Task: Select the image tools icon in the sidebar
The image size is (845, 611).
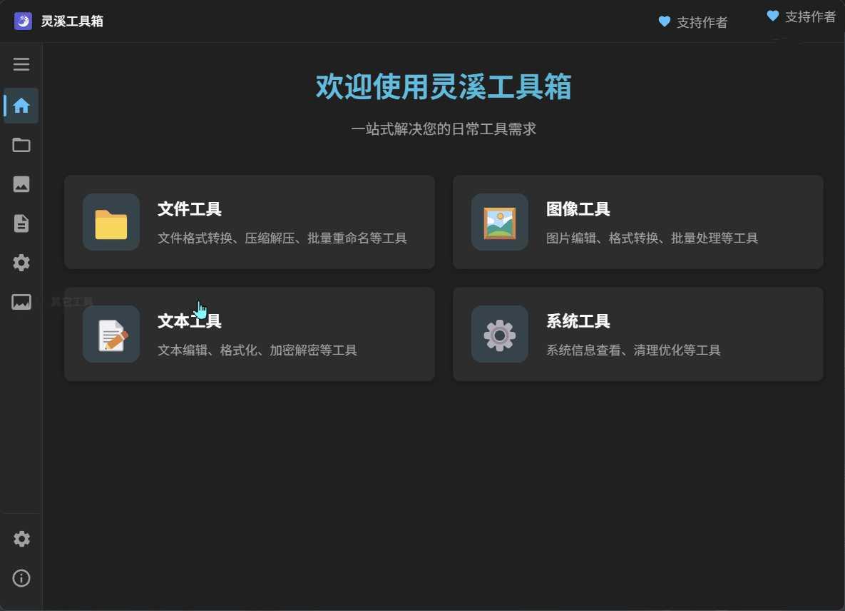Action: [21, 184]
